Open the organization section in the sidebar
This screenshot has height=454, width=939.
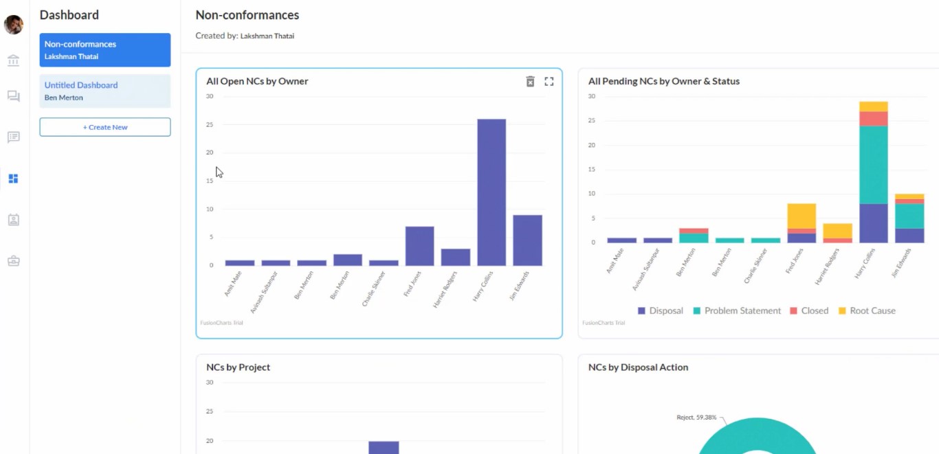click(x=12, y=60)
